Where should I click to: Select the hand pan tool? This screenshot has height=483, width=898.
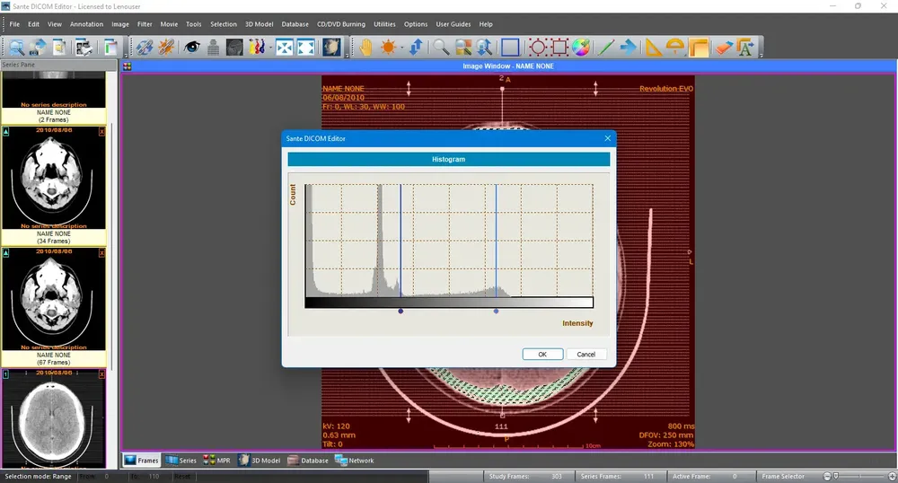[366, 48]
